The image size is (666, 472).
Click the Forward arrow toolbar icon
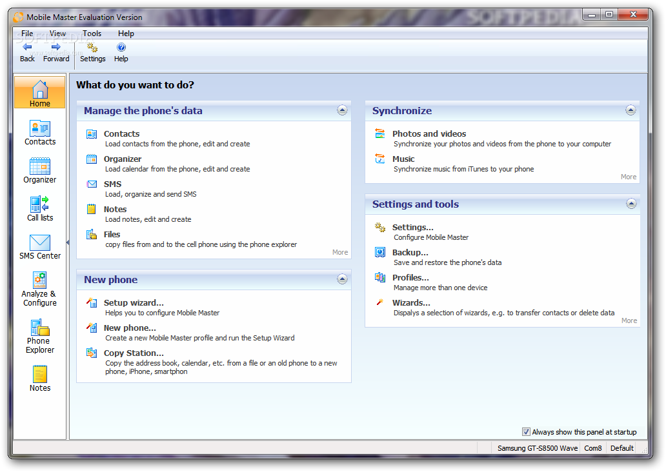pyautogui.click(x=55, y=47)
